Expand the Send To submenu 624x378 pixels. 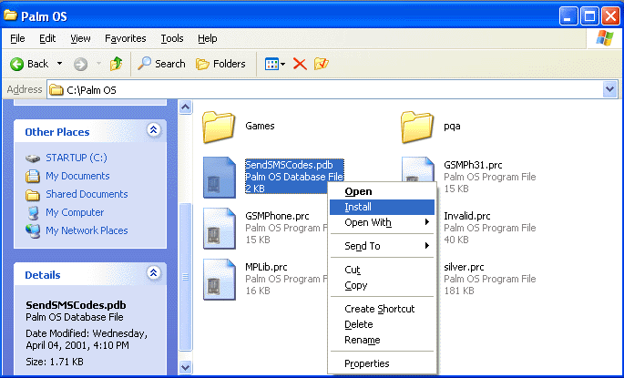coord(382,246)
